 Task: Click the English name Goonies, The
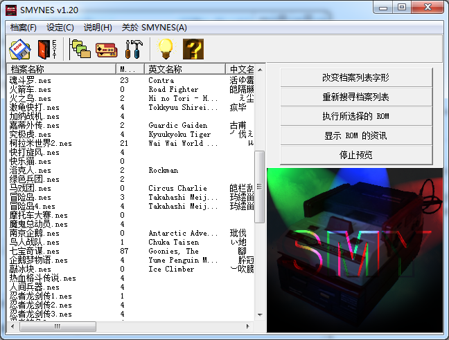[173, 251]
